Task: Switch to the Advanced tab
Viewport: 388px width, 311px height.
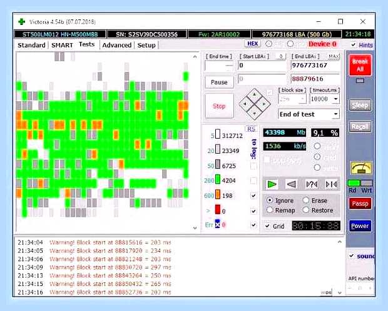Action: point(117,45)
